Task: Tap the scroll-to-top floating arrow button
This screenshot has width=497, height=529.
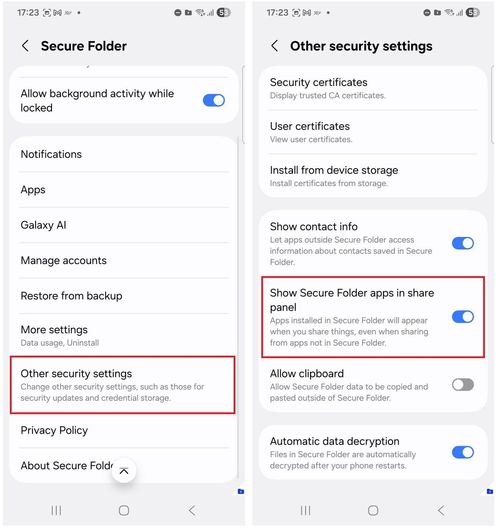Action: click(x=124, y=471)
